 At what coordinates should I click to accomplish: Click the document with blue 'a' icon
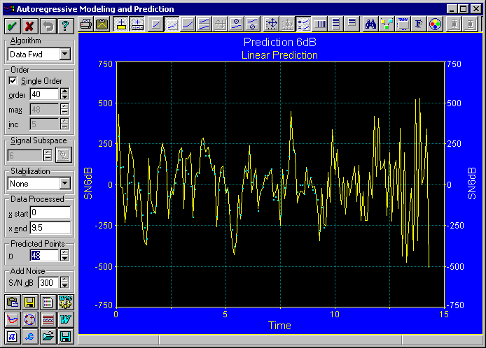pyautogui.click(x=13, y=336)
